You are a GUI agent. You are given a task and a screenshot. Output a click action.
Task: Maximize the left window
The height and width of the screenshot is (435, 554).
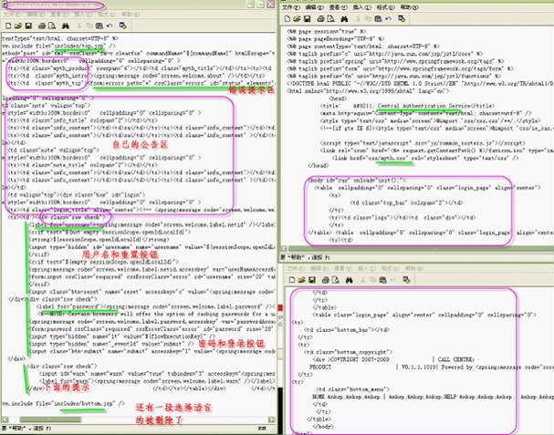260,5
